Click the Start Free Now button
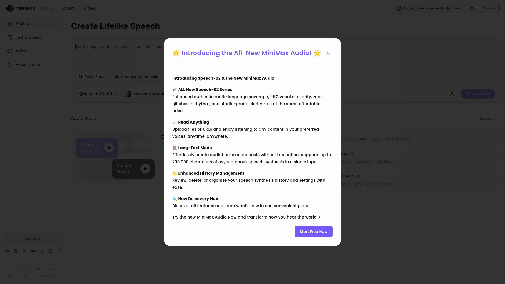The image size is (505, 284). click(x=313, y=231)
